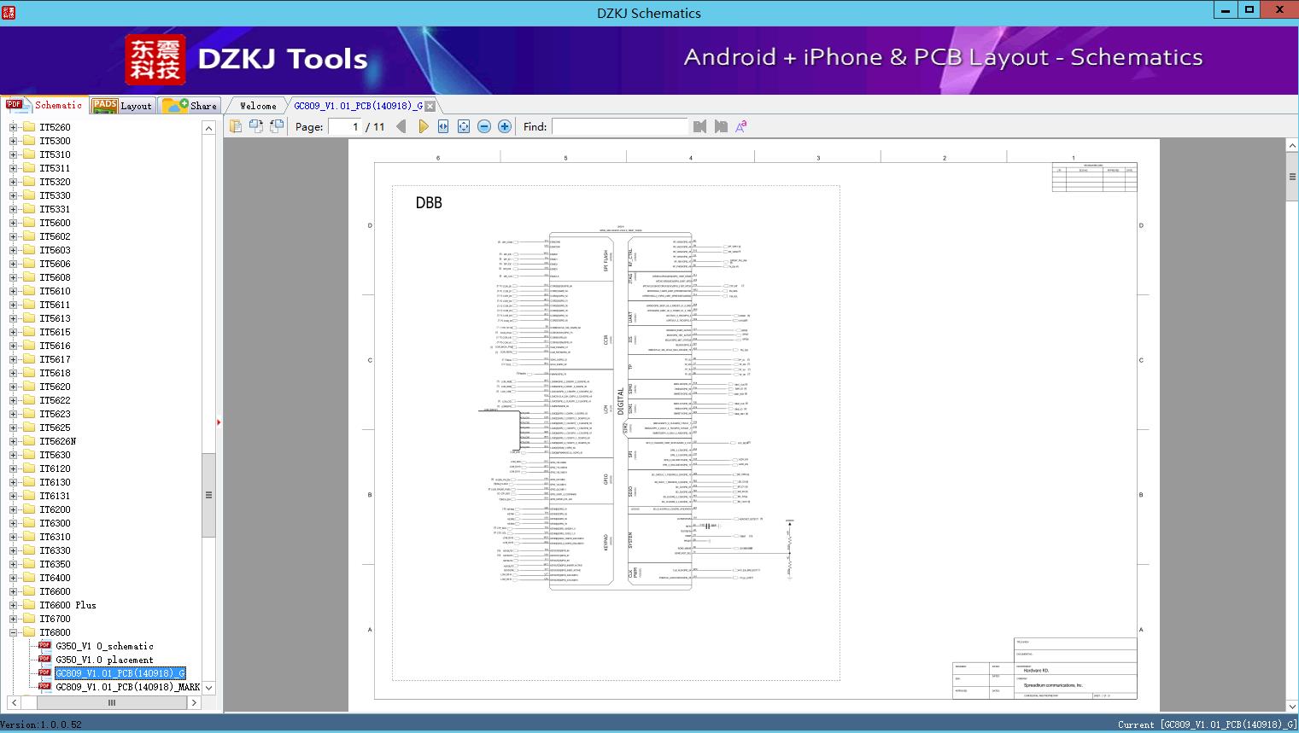Rotate page using second toolbar icon
The image size is (1299, 733).
tap(255, 126)
